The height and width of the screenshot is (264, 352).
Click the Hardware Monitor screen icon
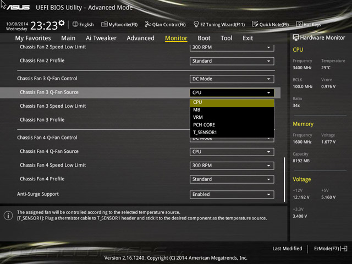click(296, 37)
